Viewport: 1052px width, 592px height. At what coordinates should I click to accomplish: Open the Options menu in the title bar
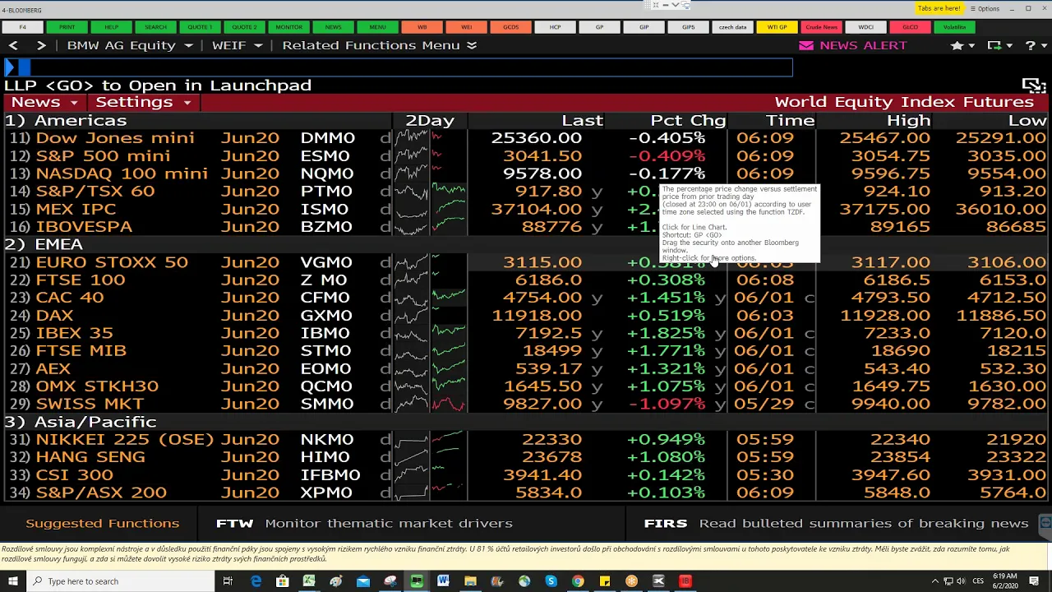coord(985,9)
